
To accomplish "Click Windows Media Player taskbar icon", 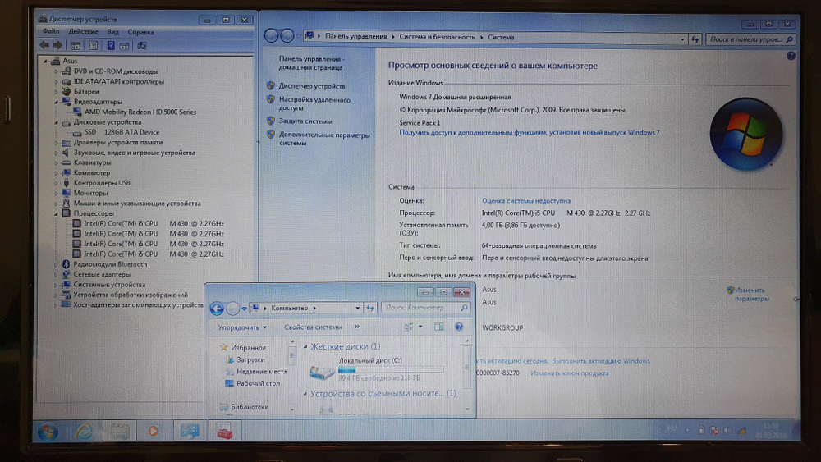I will [x=154, y=431].
